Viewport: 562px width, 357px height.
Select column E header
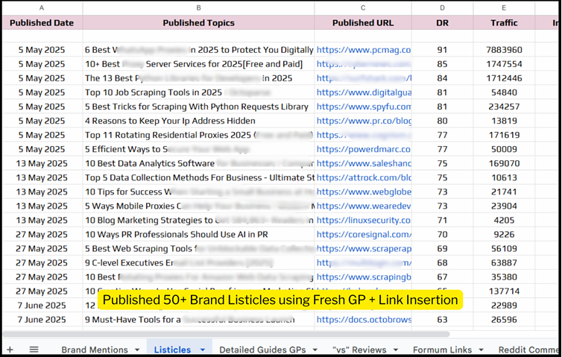504,8
